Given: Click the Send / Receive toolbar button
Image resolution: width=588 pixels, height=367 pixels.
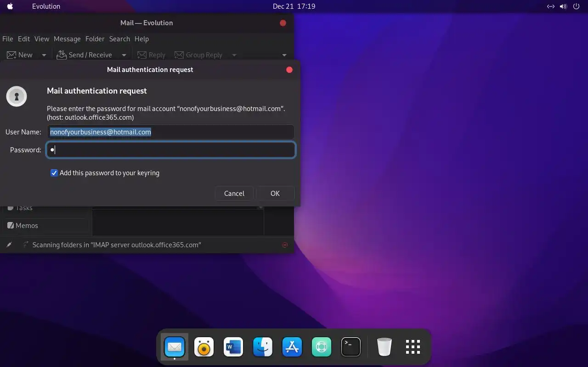Looking at the screenshot, I should pyautogui.click(x=85, y=55).
